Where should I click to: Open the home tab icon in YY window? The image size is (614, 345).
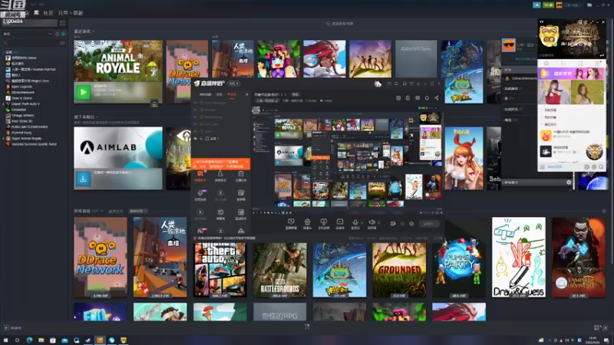tap(546, 64)
